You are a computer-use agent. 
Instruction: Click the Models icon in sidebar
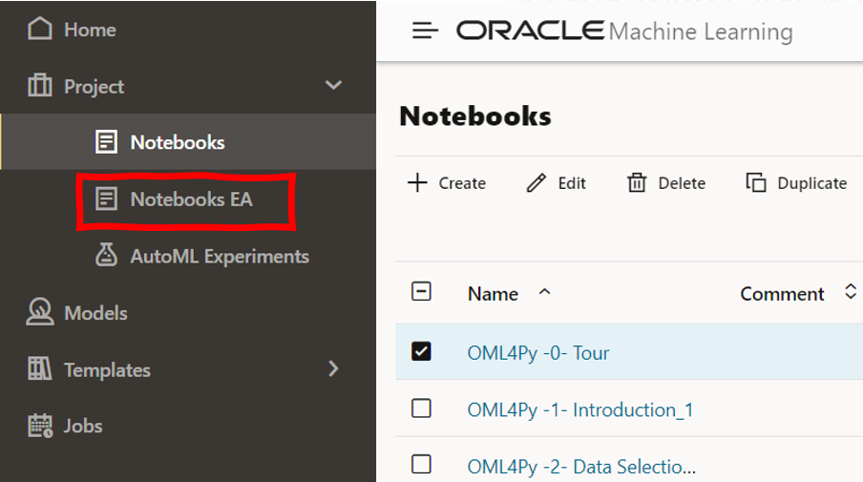pos(39,312)
